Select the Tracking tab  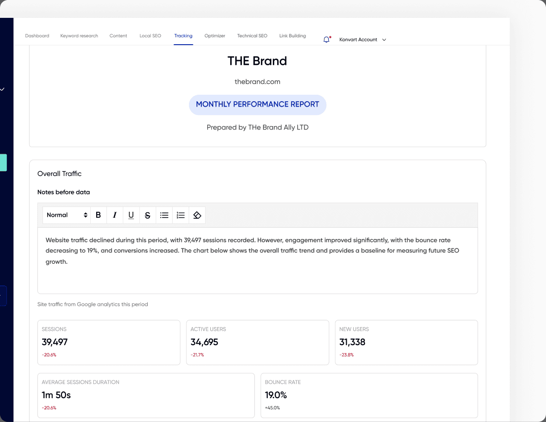[183, 36]
